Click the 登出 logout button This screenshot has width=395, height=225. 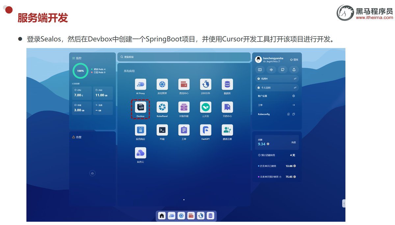click(294, 60)
